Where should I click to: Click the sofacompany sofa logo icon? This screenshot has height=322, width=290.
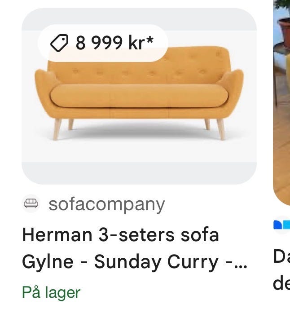31,203
